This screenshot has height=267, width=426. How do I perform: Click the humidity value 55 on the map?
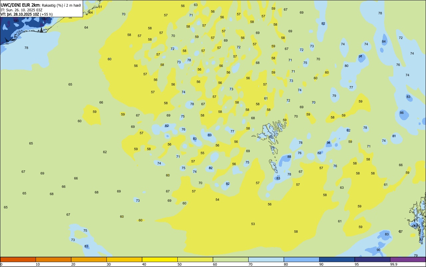pos(202,153)
